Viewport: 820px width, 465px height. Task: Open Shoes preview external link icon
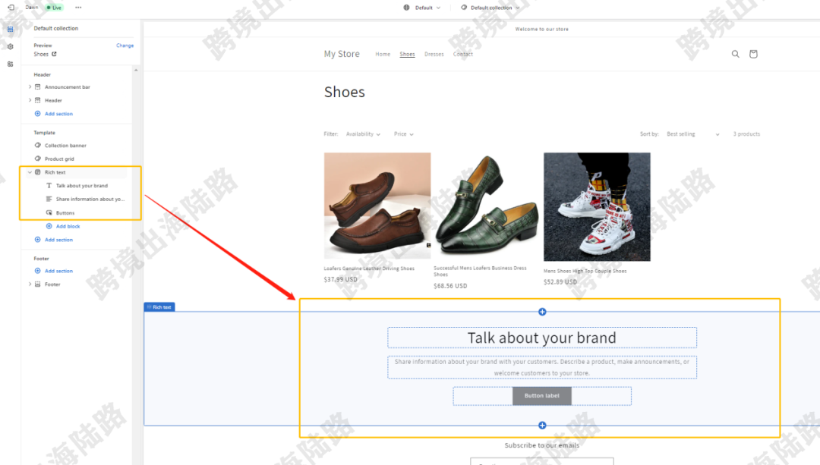54,54
